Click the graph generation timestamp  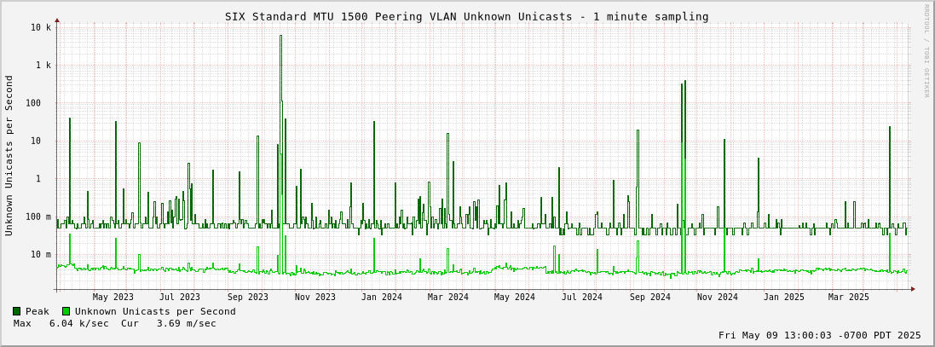point(819,336)
